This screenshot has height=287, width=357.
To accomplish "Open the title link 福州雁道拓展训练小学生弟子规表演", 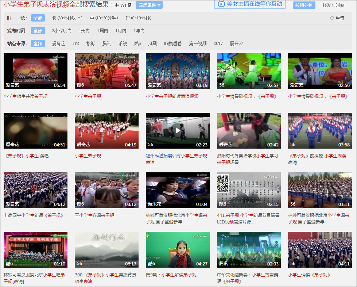I will point(176,159).
